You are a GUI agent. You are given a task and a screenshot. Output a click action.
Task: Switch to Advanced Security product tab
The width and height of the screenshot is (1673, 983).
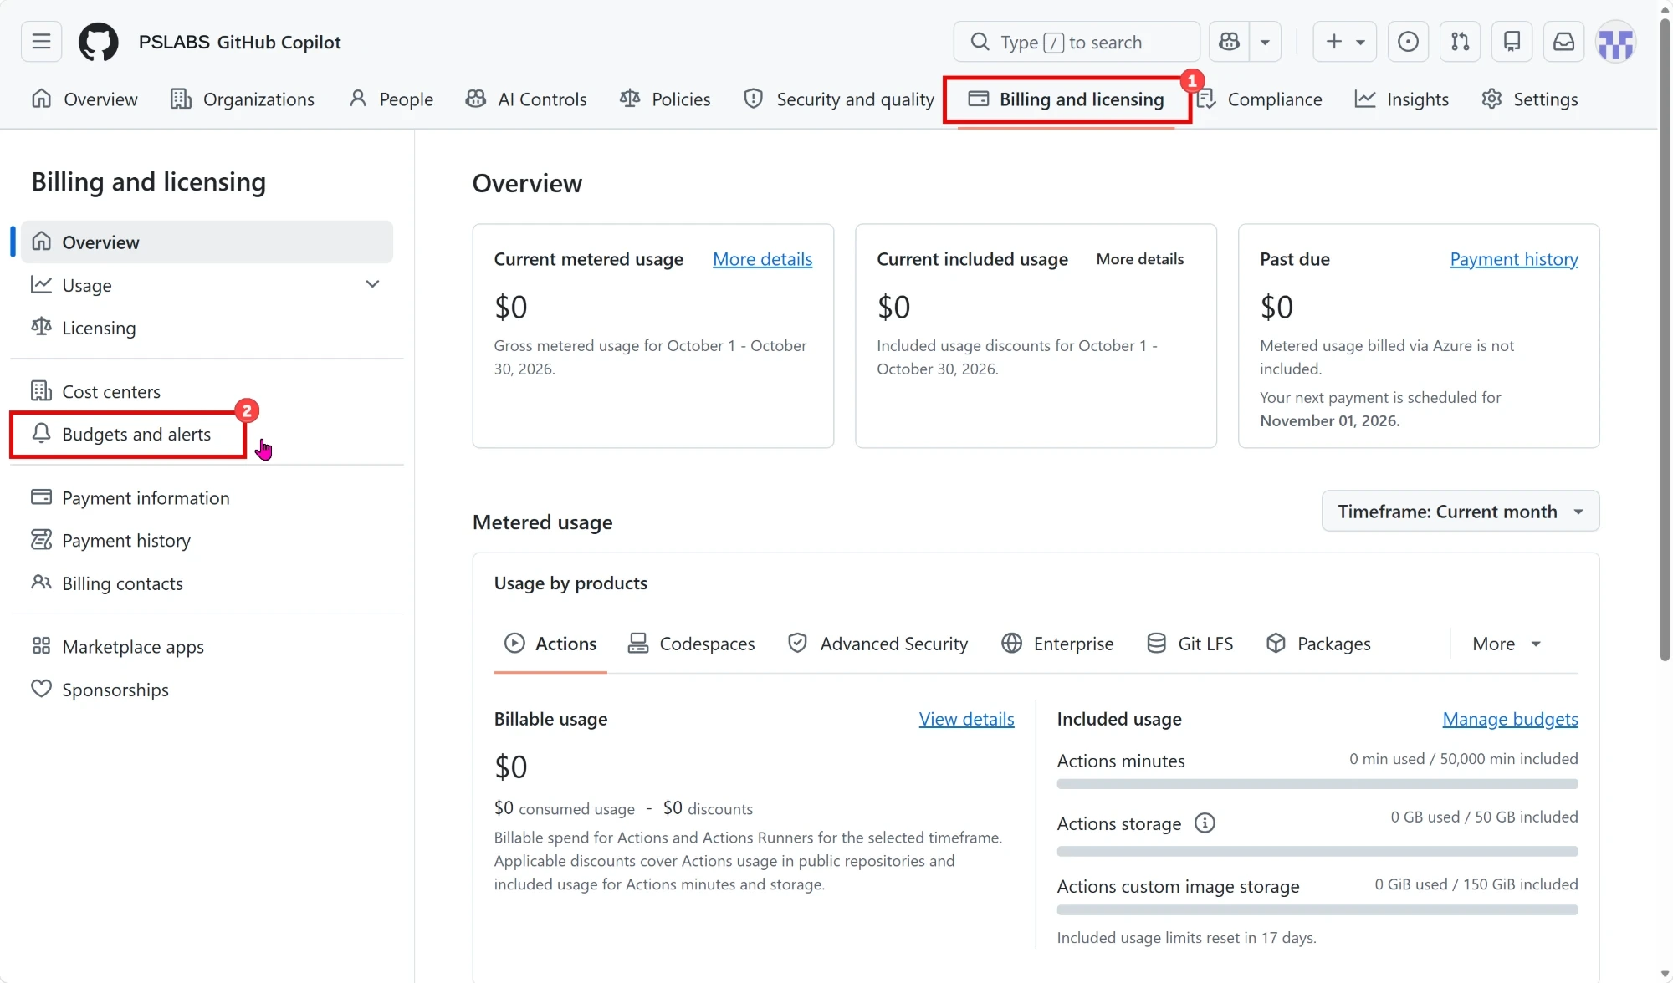[877, 644]
